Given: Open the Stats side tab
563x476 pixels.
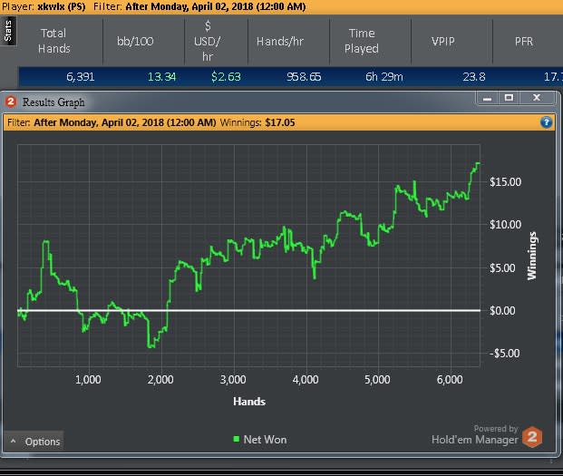Looking at the screenshot, I should [x=8, y=31].
